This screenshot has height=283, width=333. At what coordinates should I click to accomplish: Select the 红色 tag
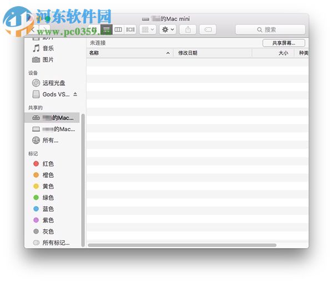(48, 163)
